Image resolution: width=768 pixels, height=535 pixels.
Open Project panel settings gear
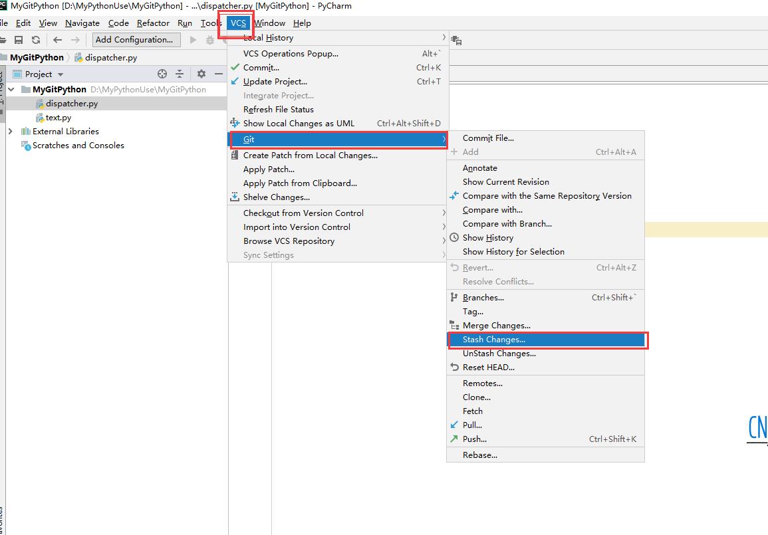[201, 74]
